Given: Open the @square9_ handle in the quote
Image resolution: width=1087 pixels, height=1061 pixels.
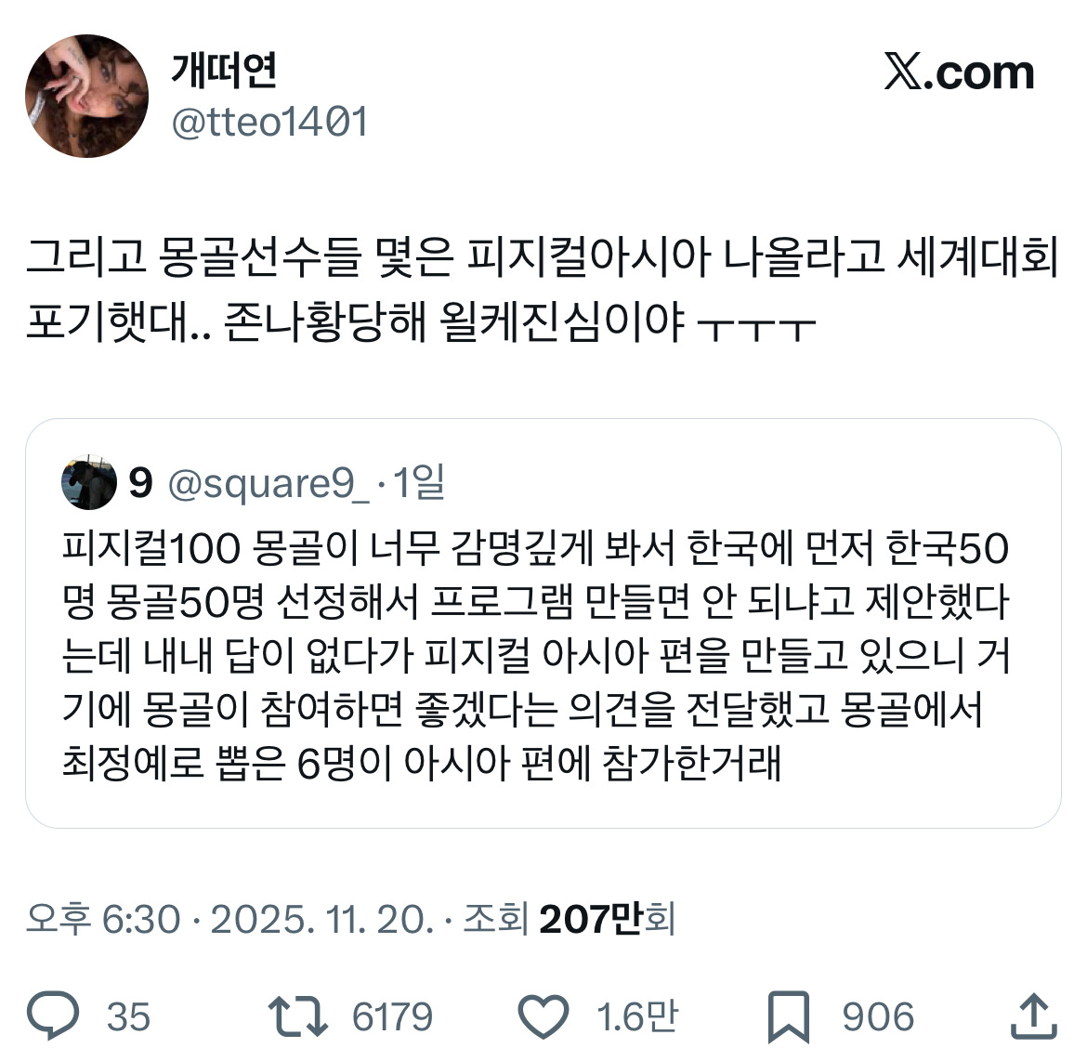Looking at the screenshot, I should 268,483.
